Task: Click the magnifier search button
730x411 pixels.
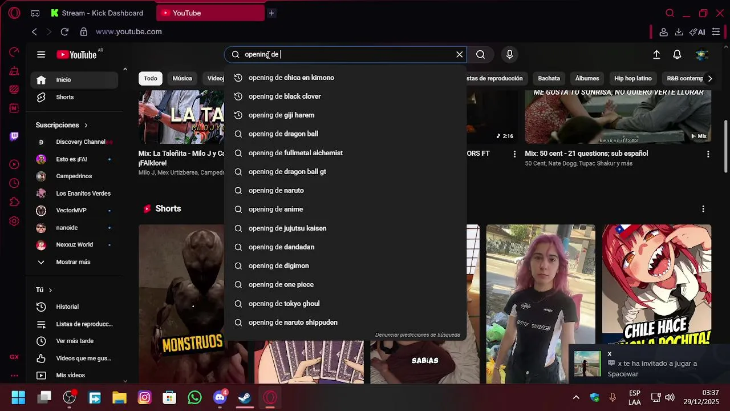Action: 481,54
